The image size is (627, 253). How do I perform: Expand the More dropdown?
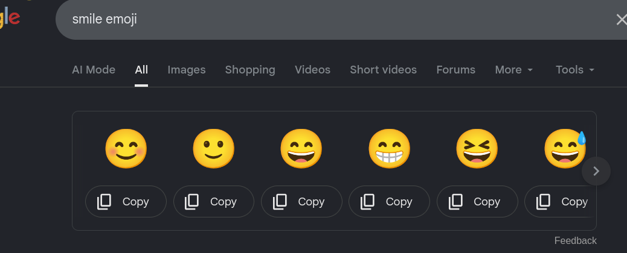point(514,70)
